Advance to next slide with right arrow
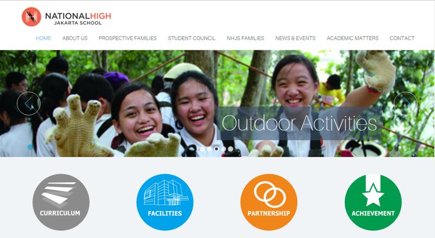This screenshot has height=238, width=435. (406, 104)
